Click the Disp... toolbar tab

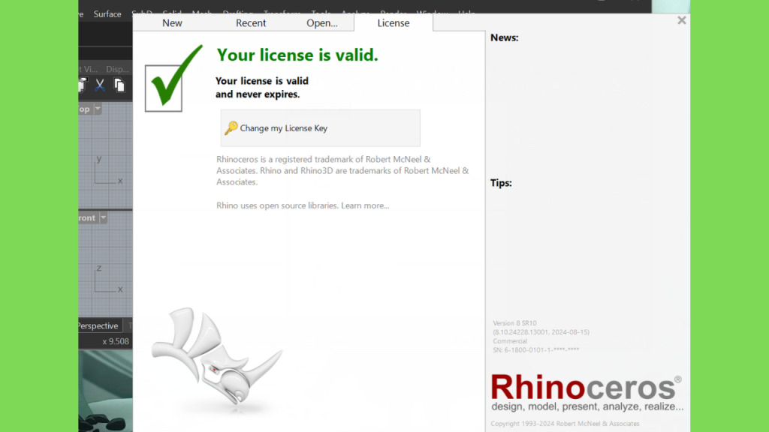click(x=117, y=69)
